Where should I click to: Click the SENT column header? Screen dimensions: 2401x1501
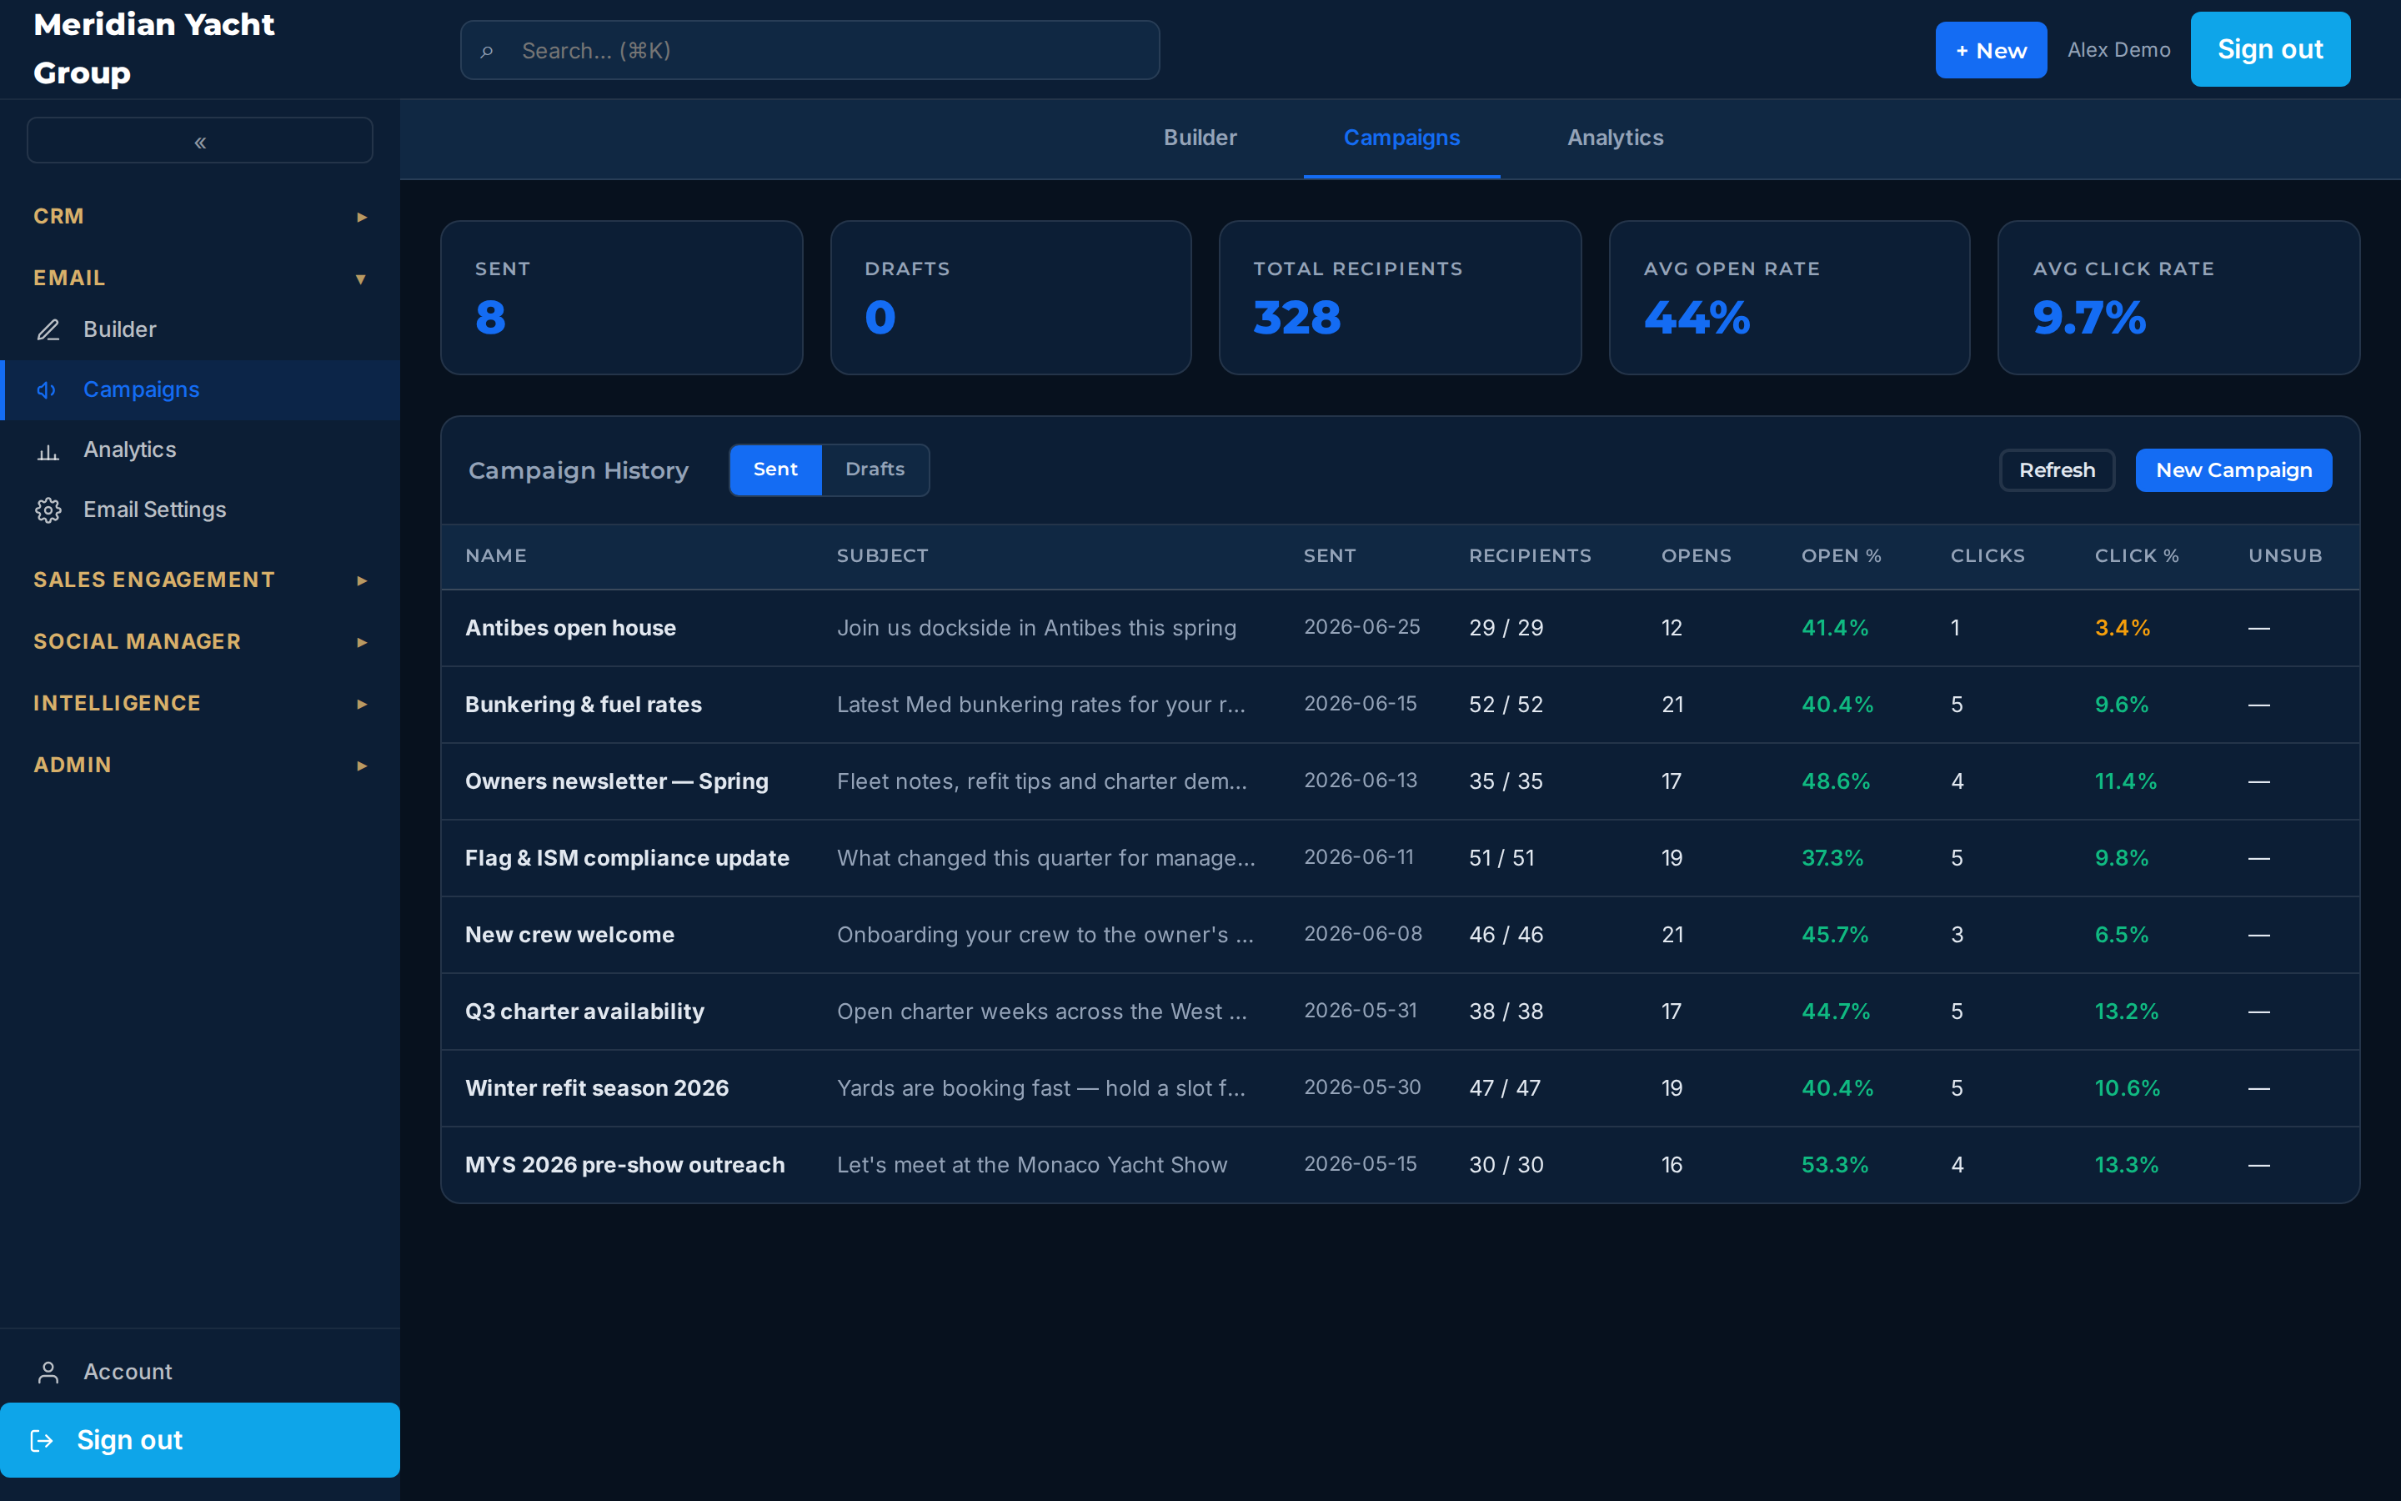click(1330, 556)
